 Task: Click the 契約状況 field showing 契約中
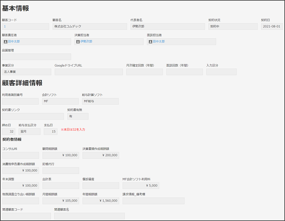[x=232, y=26]
